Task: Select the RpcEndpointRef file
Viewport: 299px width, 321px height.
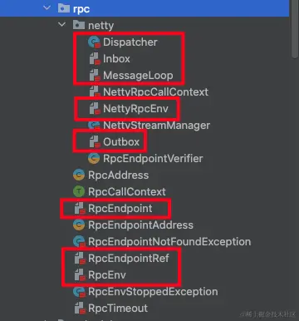Action: coord(129,259)
